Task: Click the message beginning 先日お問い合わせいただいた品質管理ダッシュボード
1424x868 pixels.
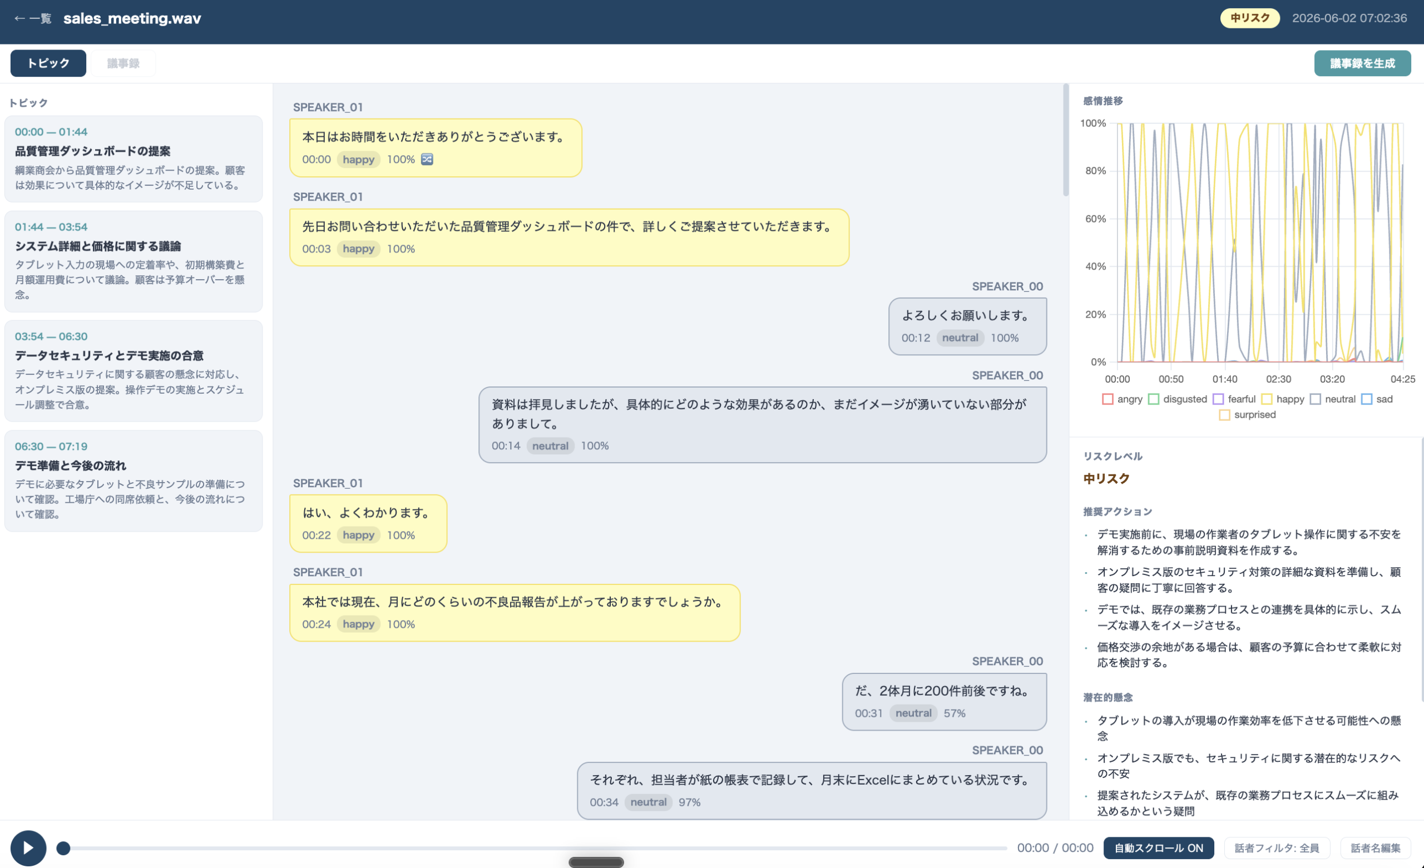Action: click(x=569, y=237)
